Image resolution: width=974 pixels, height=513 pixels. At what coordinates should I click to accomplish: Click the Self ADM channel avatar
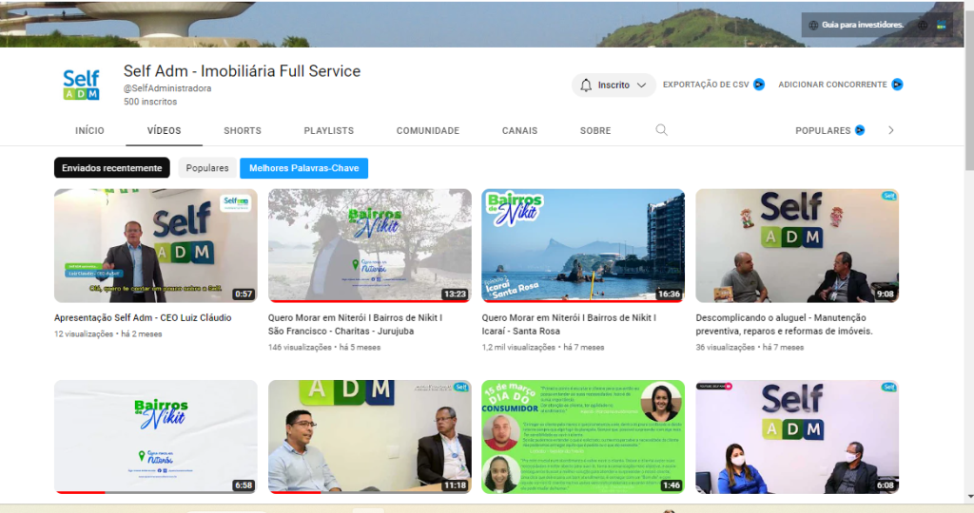[x=81, y=85]
